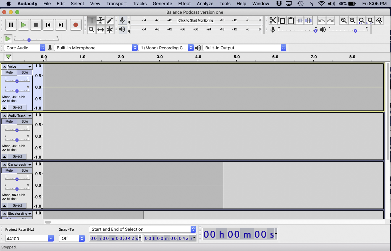This screenshot has width=391, height=251.
Task: Start recording with the Record button
Action: (x=76, y=25)
